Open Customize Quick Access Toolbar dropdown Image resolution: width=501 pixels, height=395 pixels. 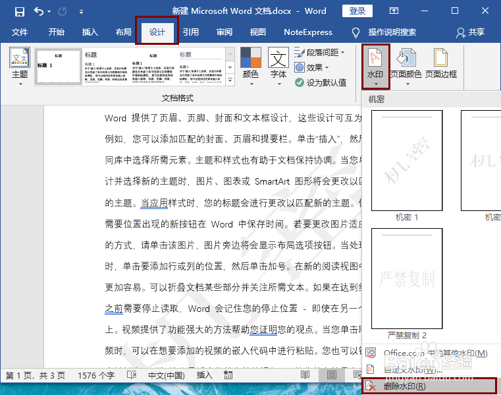pyautogui.click(x=81, y=12)
